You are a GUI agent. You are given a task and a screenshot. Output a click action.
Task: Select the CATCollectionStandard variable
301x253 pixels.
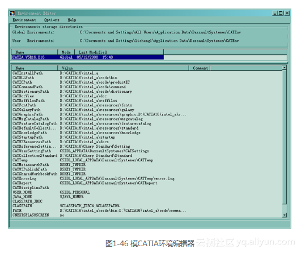coord(35,156)
